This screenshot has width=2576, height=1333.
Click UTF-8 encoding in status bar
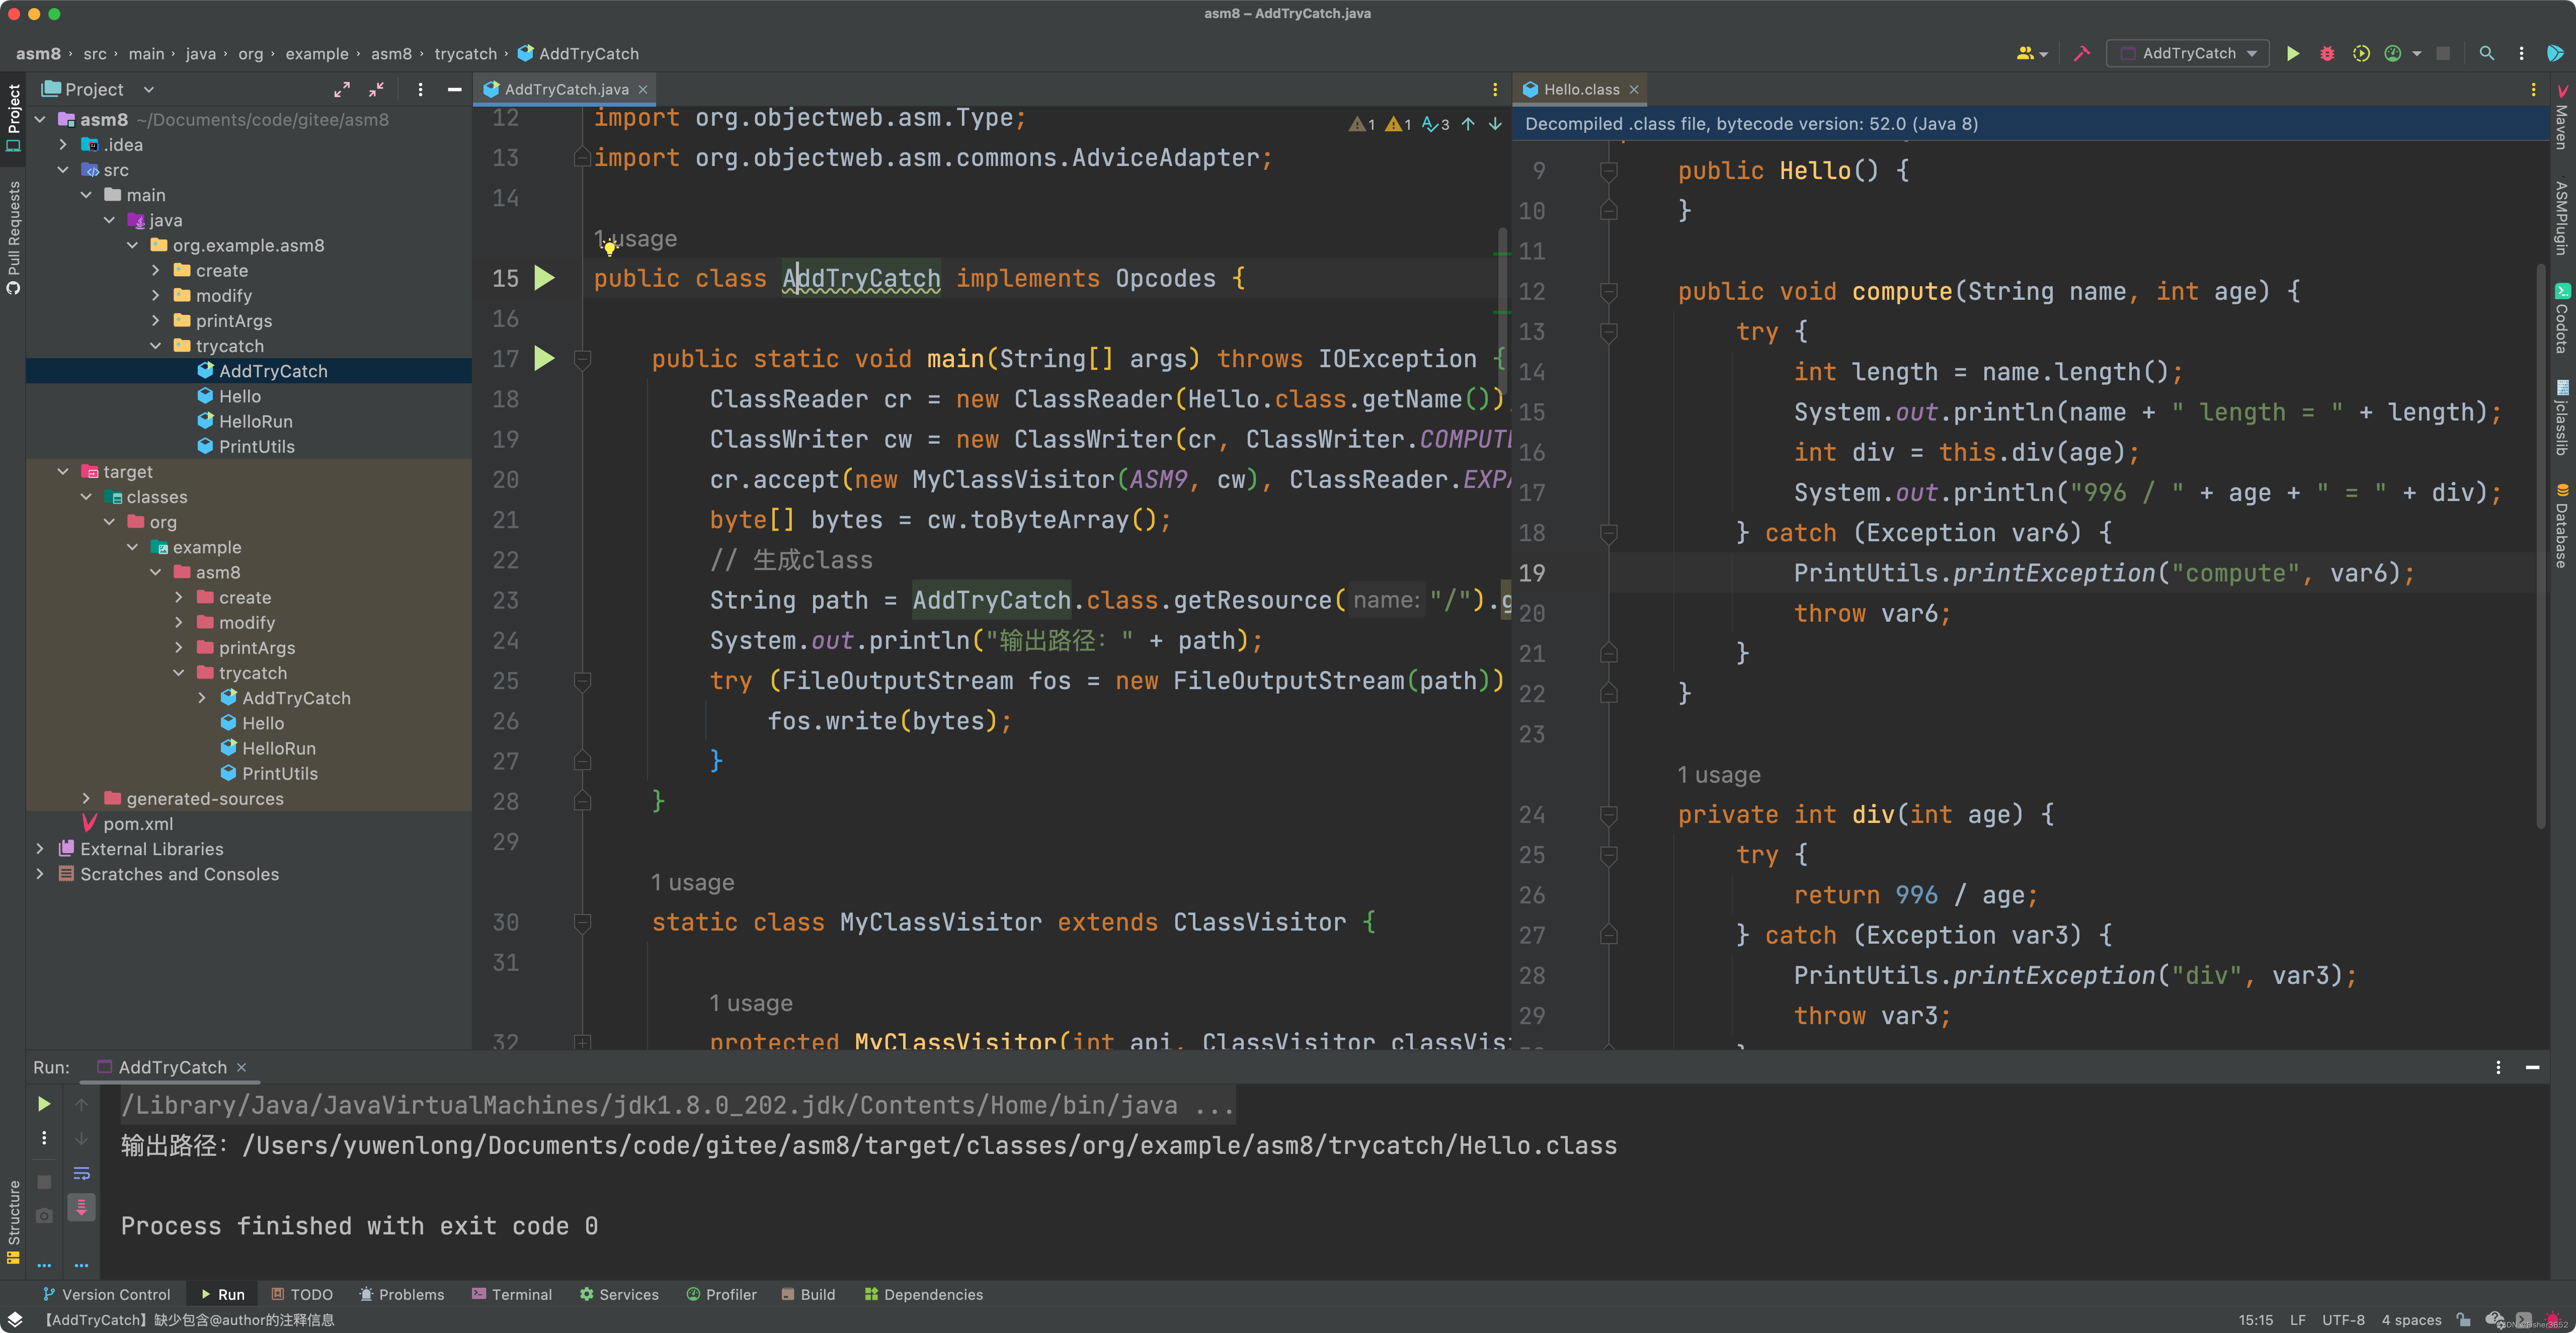[2343, 1319]
